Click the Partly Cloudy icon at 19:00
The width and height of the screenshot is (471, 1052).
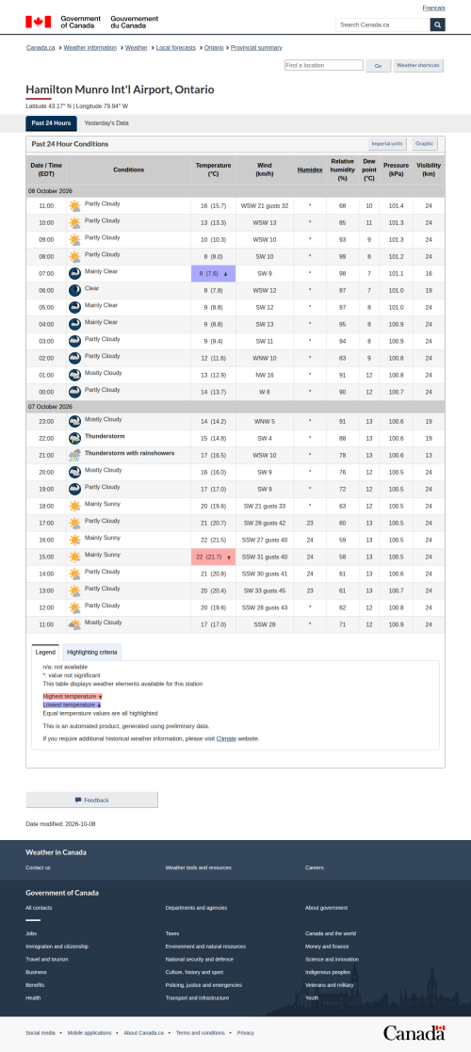[x=74, y=490]
